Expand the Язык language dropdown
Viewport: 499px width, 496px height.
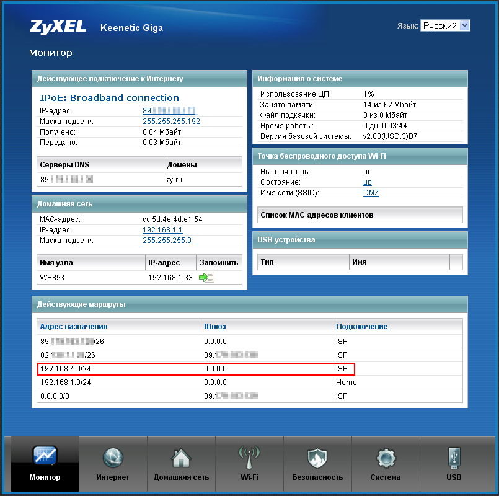coord(445,25)
